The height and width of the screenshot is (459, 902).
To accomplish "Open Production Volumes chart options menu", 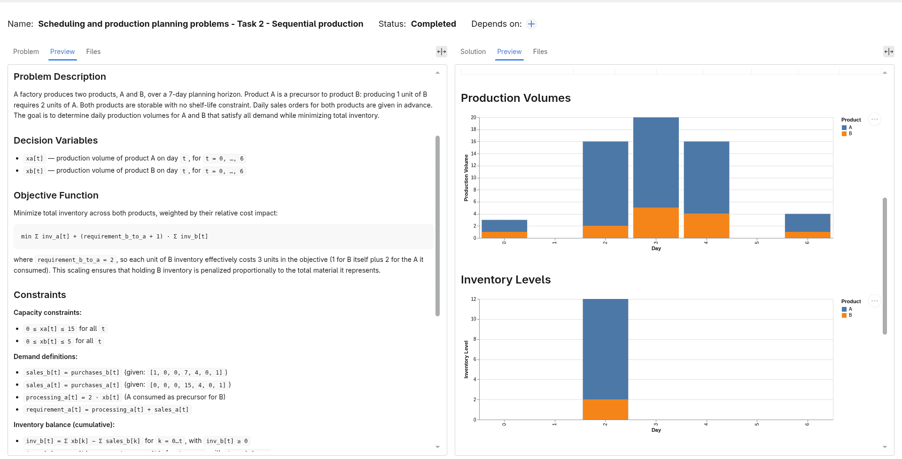I will pos(874,119).
